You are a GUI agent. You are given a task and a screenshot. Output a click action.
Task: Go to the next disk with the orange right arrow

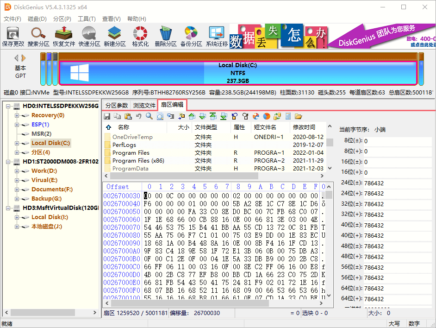coord(24,58)
